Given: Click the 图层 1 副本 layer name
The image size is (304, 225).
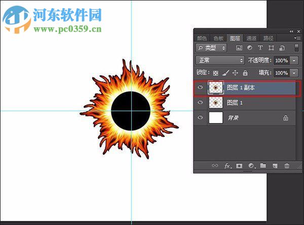Looking at the screenshot, I should pos(241,87).
